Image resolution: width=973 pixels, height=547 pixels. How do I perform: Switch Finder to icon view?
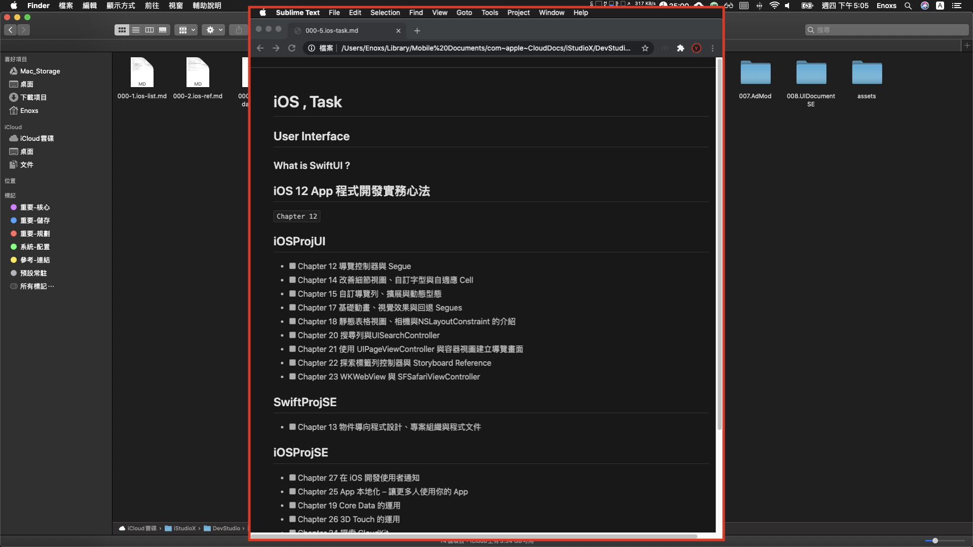point(122,30)
